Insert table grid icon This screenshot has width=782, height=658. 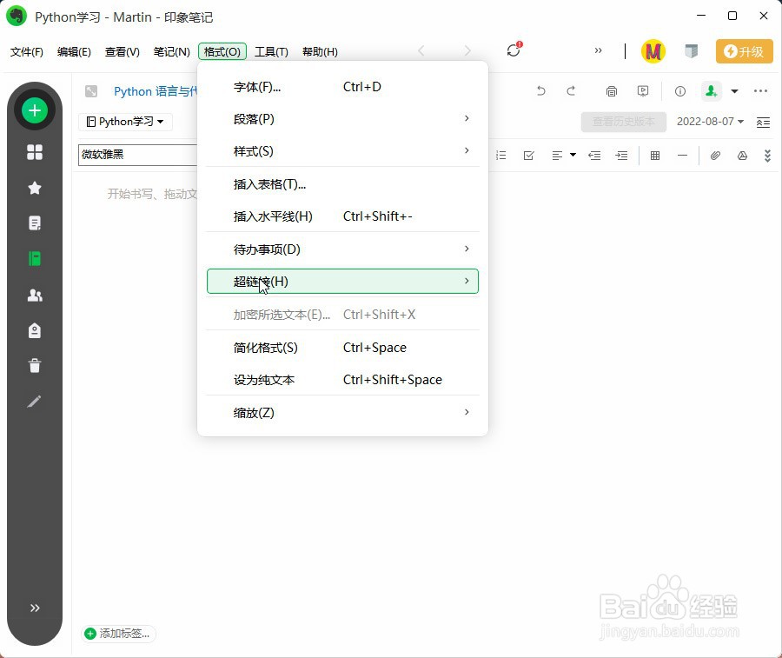tap(655, 156)
